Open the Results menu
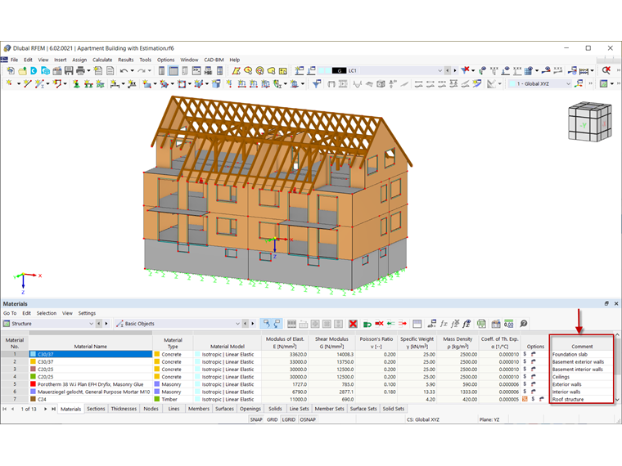Image resolution: width=622 pixels, height=466 pixels. (x=126, y=60)
